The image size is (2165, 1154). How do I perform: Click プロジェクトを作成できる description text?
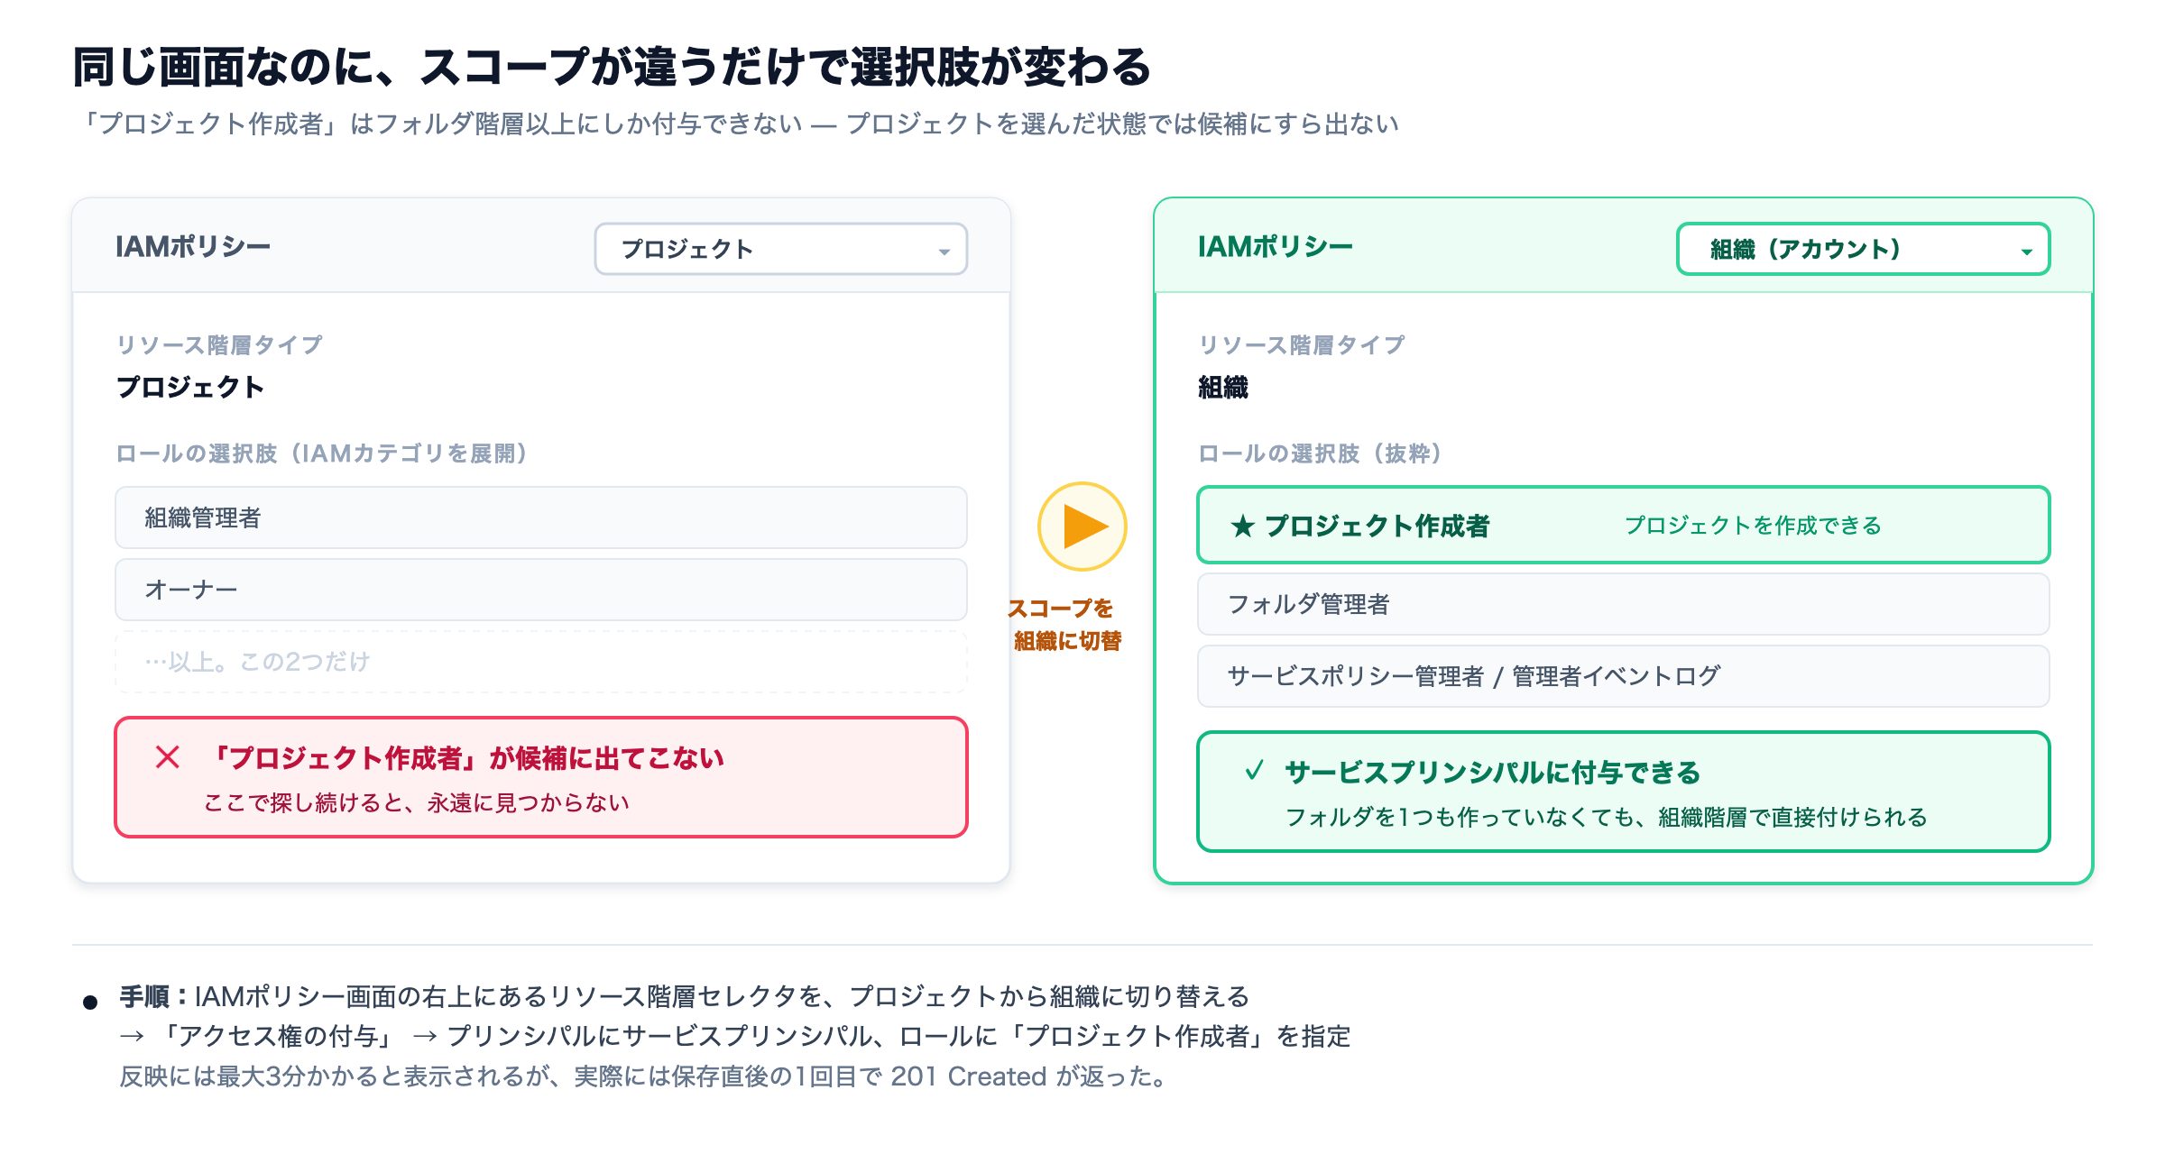(1753, 526)
